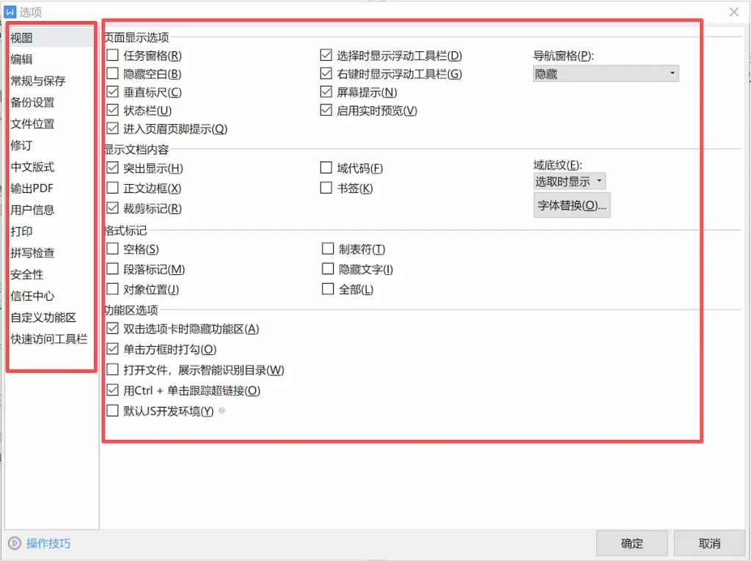Image resolution: width=751 pixels, height=561 pixels.
Task: Disable 屏幕提示
Action: tap(326, 91)
